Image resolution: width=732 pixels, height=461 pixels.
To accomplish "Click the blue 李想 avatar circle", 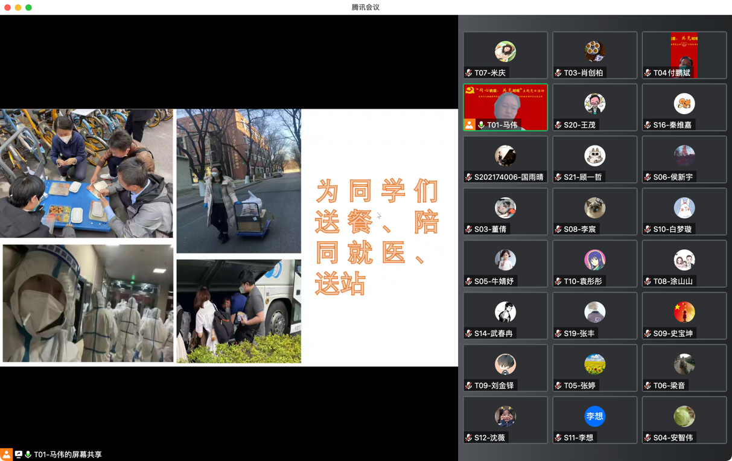I will [594, 416].
